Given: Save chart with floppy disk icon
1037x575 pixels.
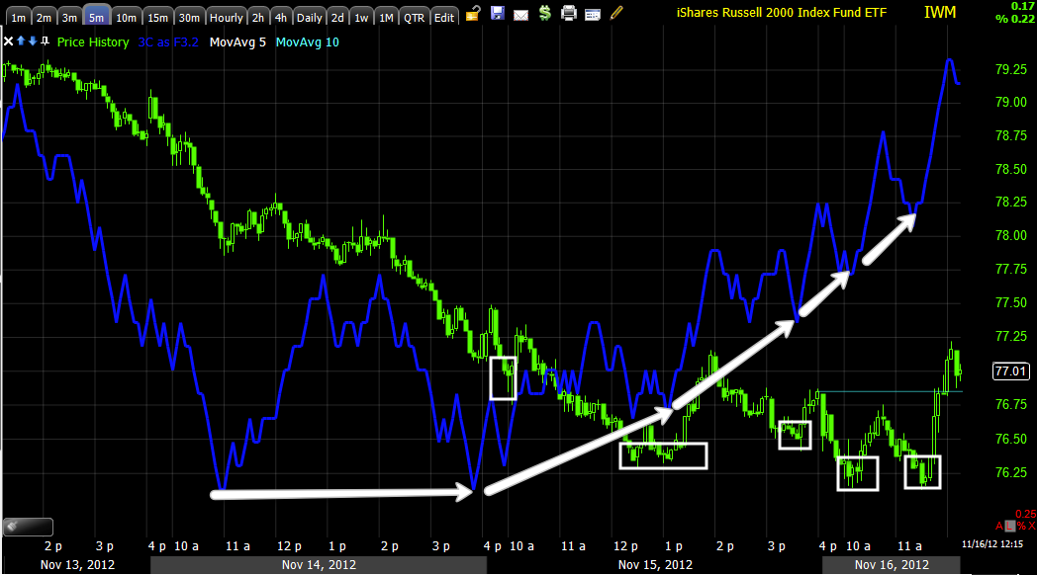Looking at the screenshot, I should (x=498, y=13).
